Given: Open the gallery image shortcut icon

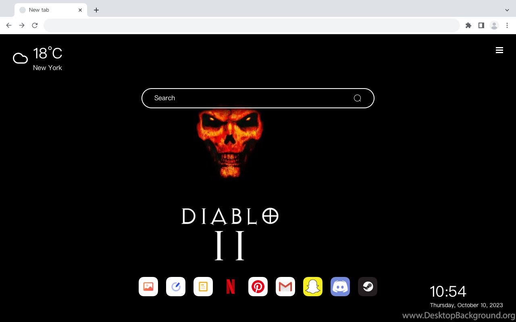Looking at the screenshot, I should point(148,287).
